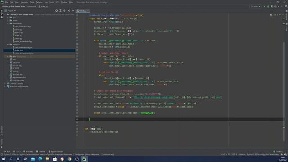Run with coverage icon
The height and width of the screenshot is (162, 288).
(272, 6)
